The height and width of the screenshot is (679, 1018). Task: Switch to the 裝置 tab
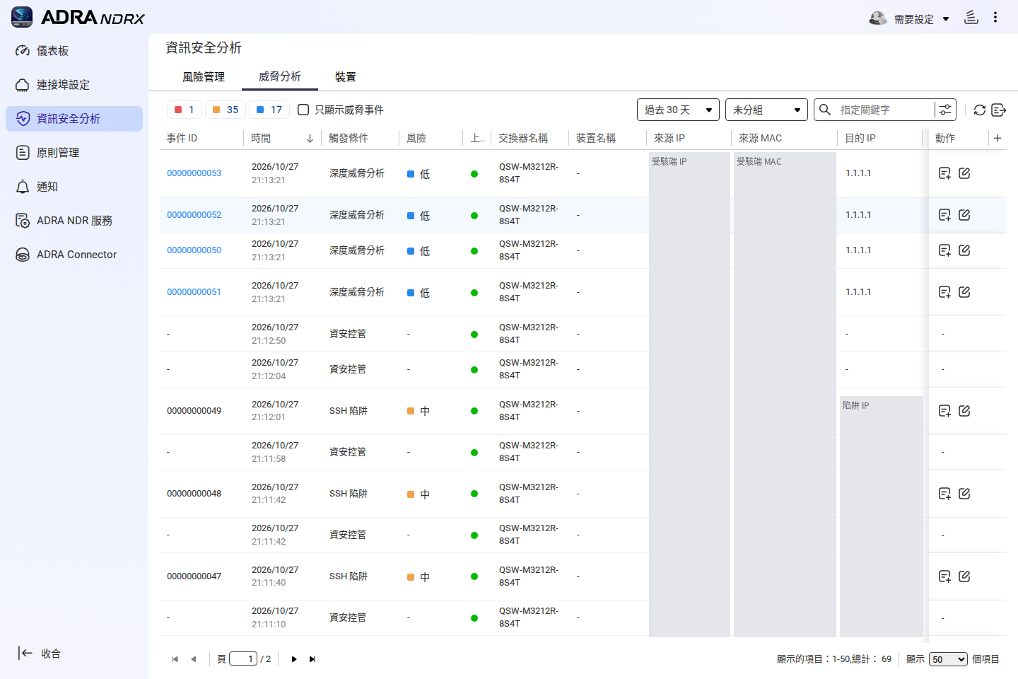[346, 76]
